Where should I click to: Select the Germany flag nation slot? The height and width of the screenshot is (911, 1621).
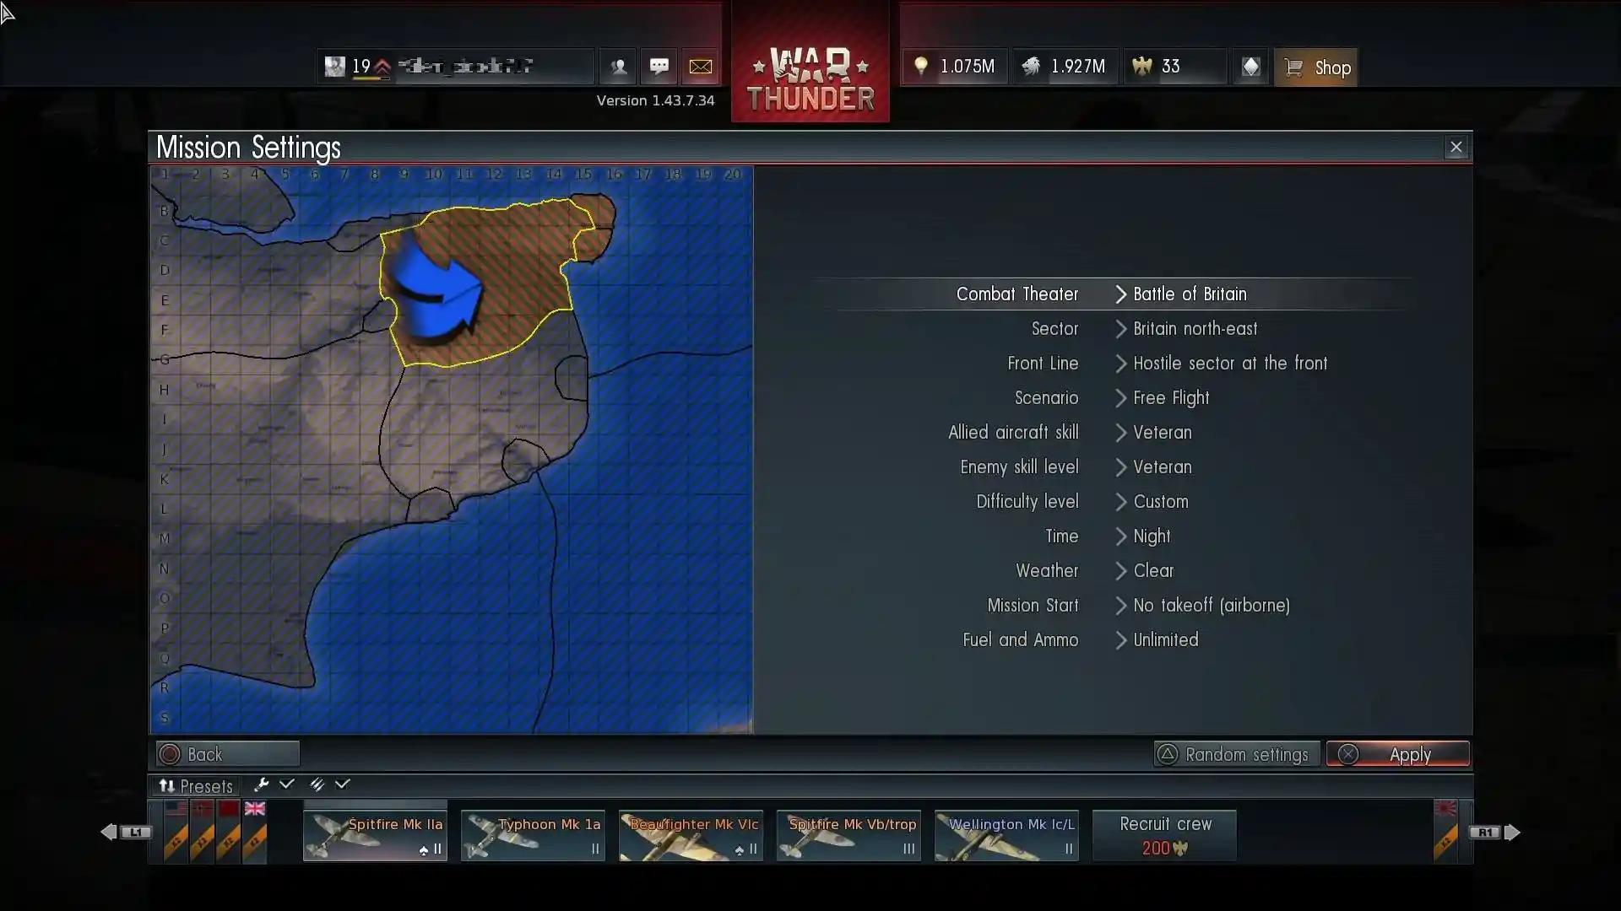click(202, 831)
